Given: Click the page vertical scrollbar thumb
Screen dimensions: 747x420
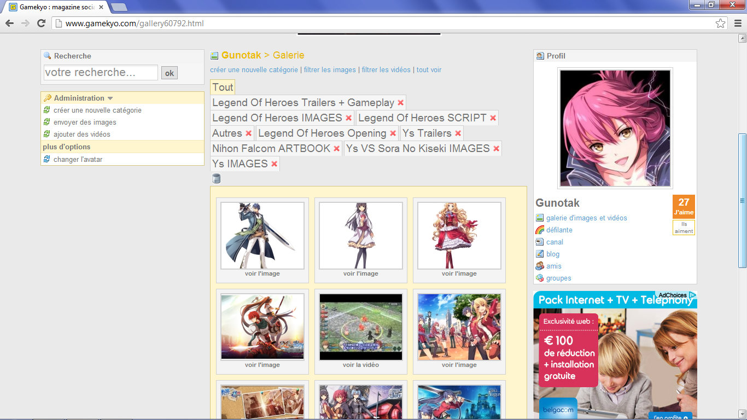Looking at the screenshot, I should [x=742, y=201].
